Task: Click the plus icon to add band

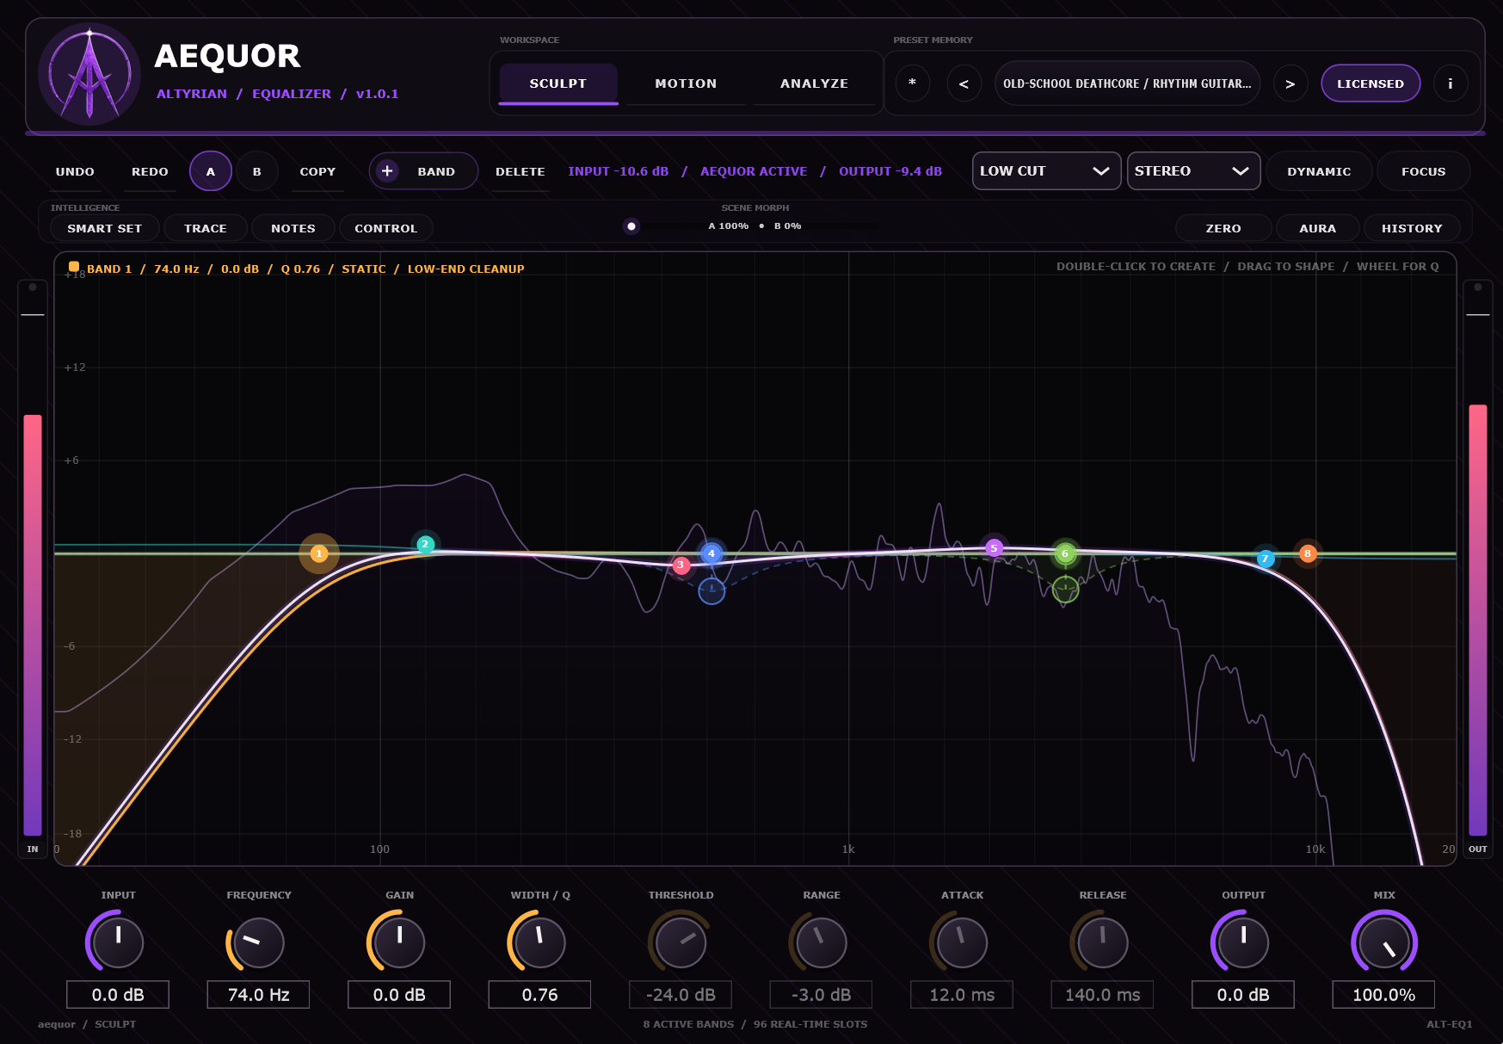Action: coord(387,171)
